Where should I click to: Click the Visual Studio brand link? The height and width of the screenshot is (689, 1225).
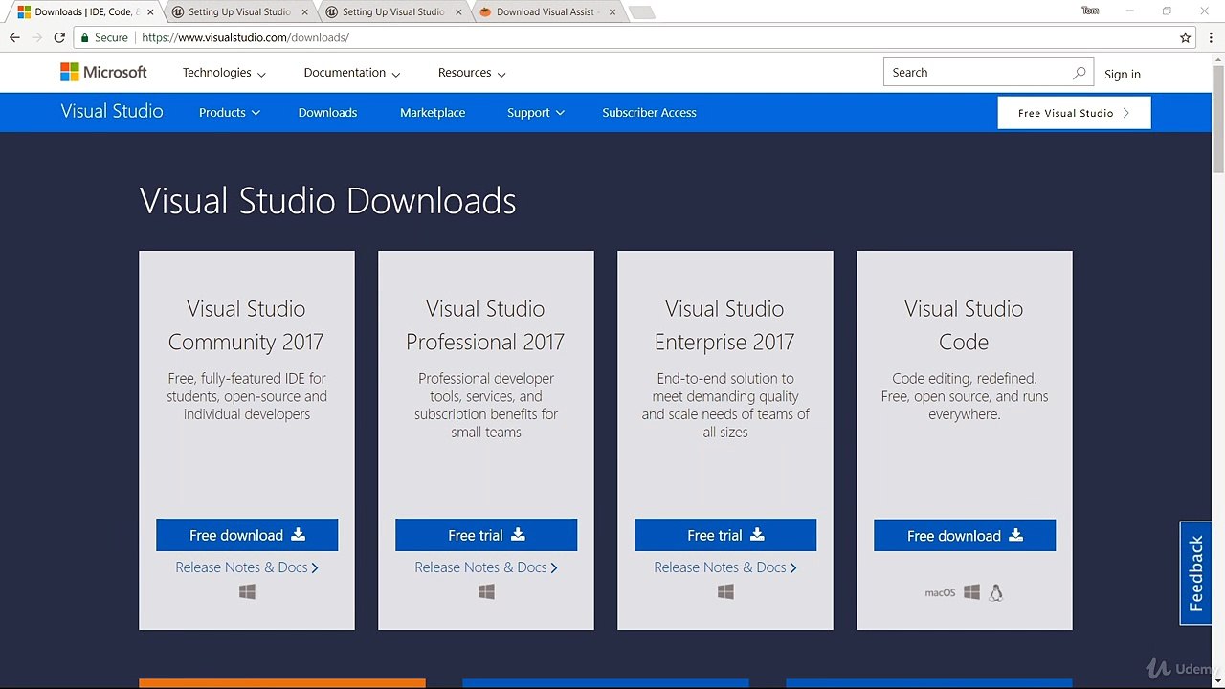[x=112, y=111]
